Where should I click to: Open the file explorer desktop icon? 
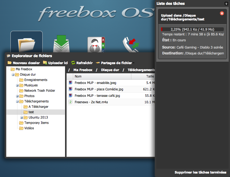pos(27,42)
